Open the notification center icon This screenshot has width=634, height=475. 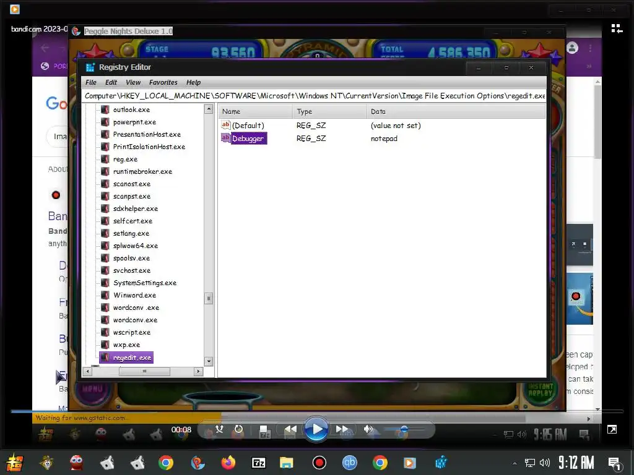[x=615, y=463]
